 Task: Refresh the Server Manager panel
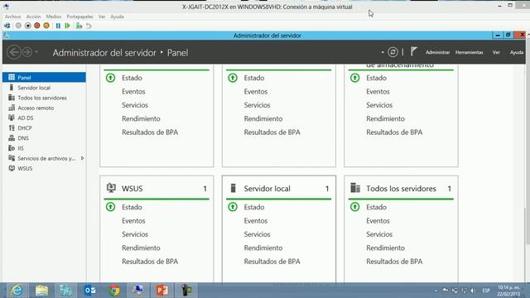point(393,52)
